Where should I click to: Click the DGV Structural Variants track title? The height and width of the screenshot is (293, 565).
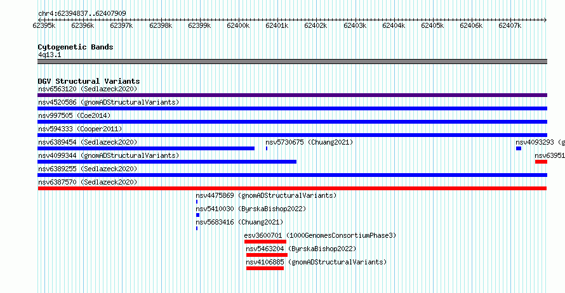pos(89,81)
